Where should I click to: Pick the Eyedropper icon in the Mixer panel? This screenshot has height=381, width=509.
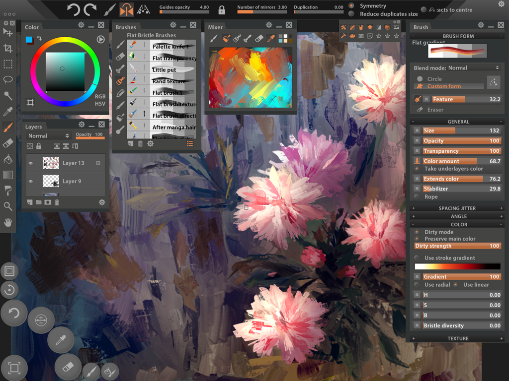[x=271, y=37]
